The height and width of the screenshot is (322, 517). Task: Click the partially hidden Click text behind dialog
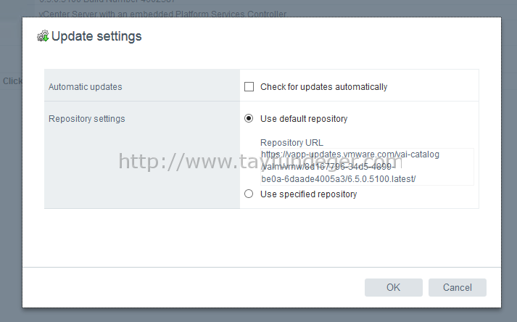point(12,80)
